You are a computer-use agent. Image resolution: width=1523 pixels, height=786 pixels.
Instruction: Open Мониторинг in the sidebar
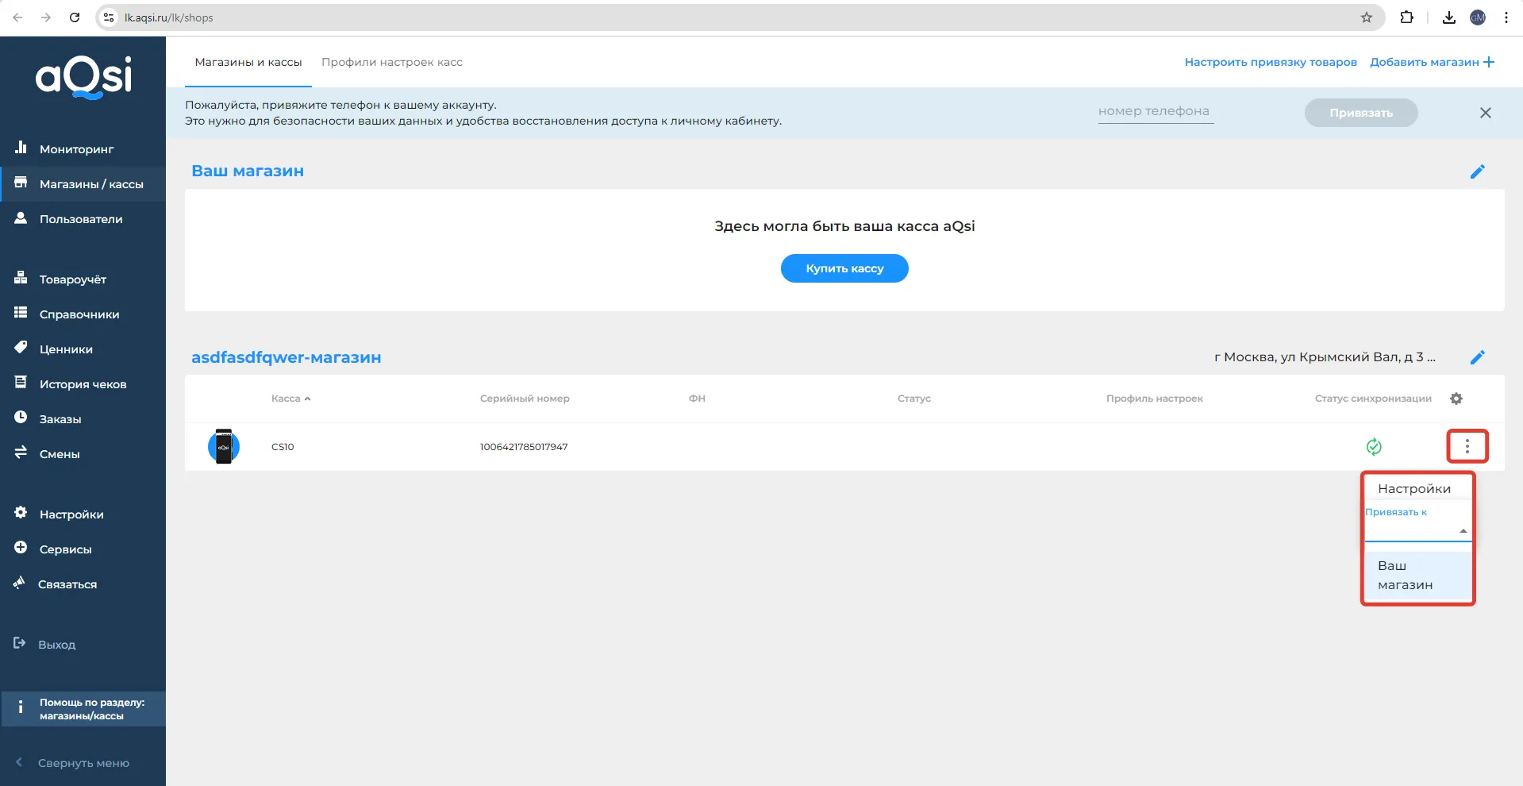tap(76, 149)
